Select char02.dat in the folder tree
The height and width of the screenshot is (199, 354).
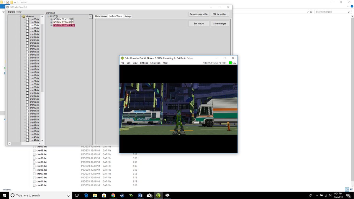pyautogui.click(x=34, y=25)
